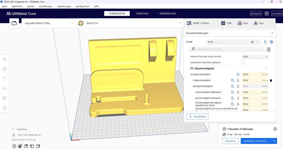
Task: Click the support Aus setting in summary bar
Action: click(243, 23)
